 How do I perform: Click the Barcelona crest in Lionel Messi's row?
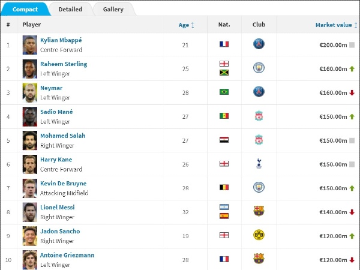(259, 211)
